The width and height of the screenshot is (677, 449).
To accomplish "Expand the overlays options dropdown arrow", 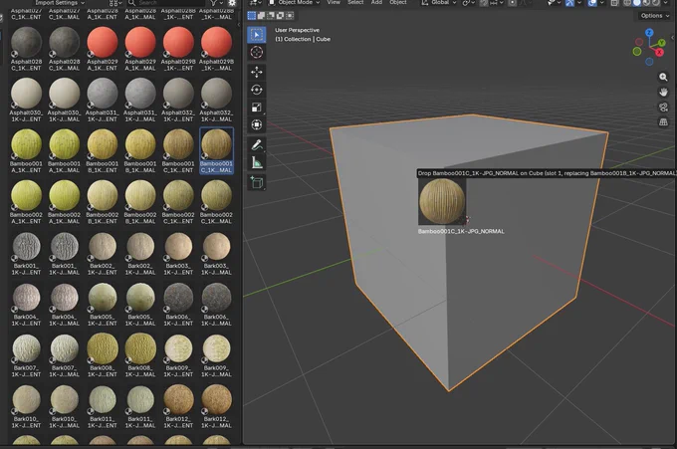I will (x=602, y=3).
